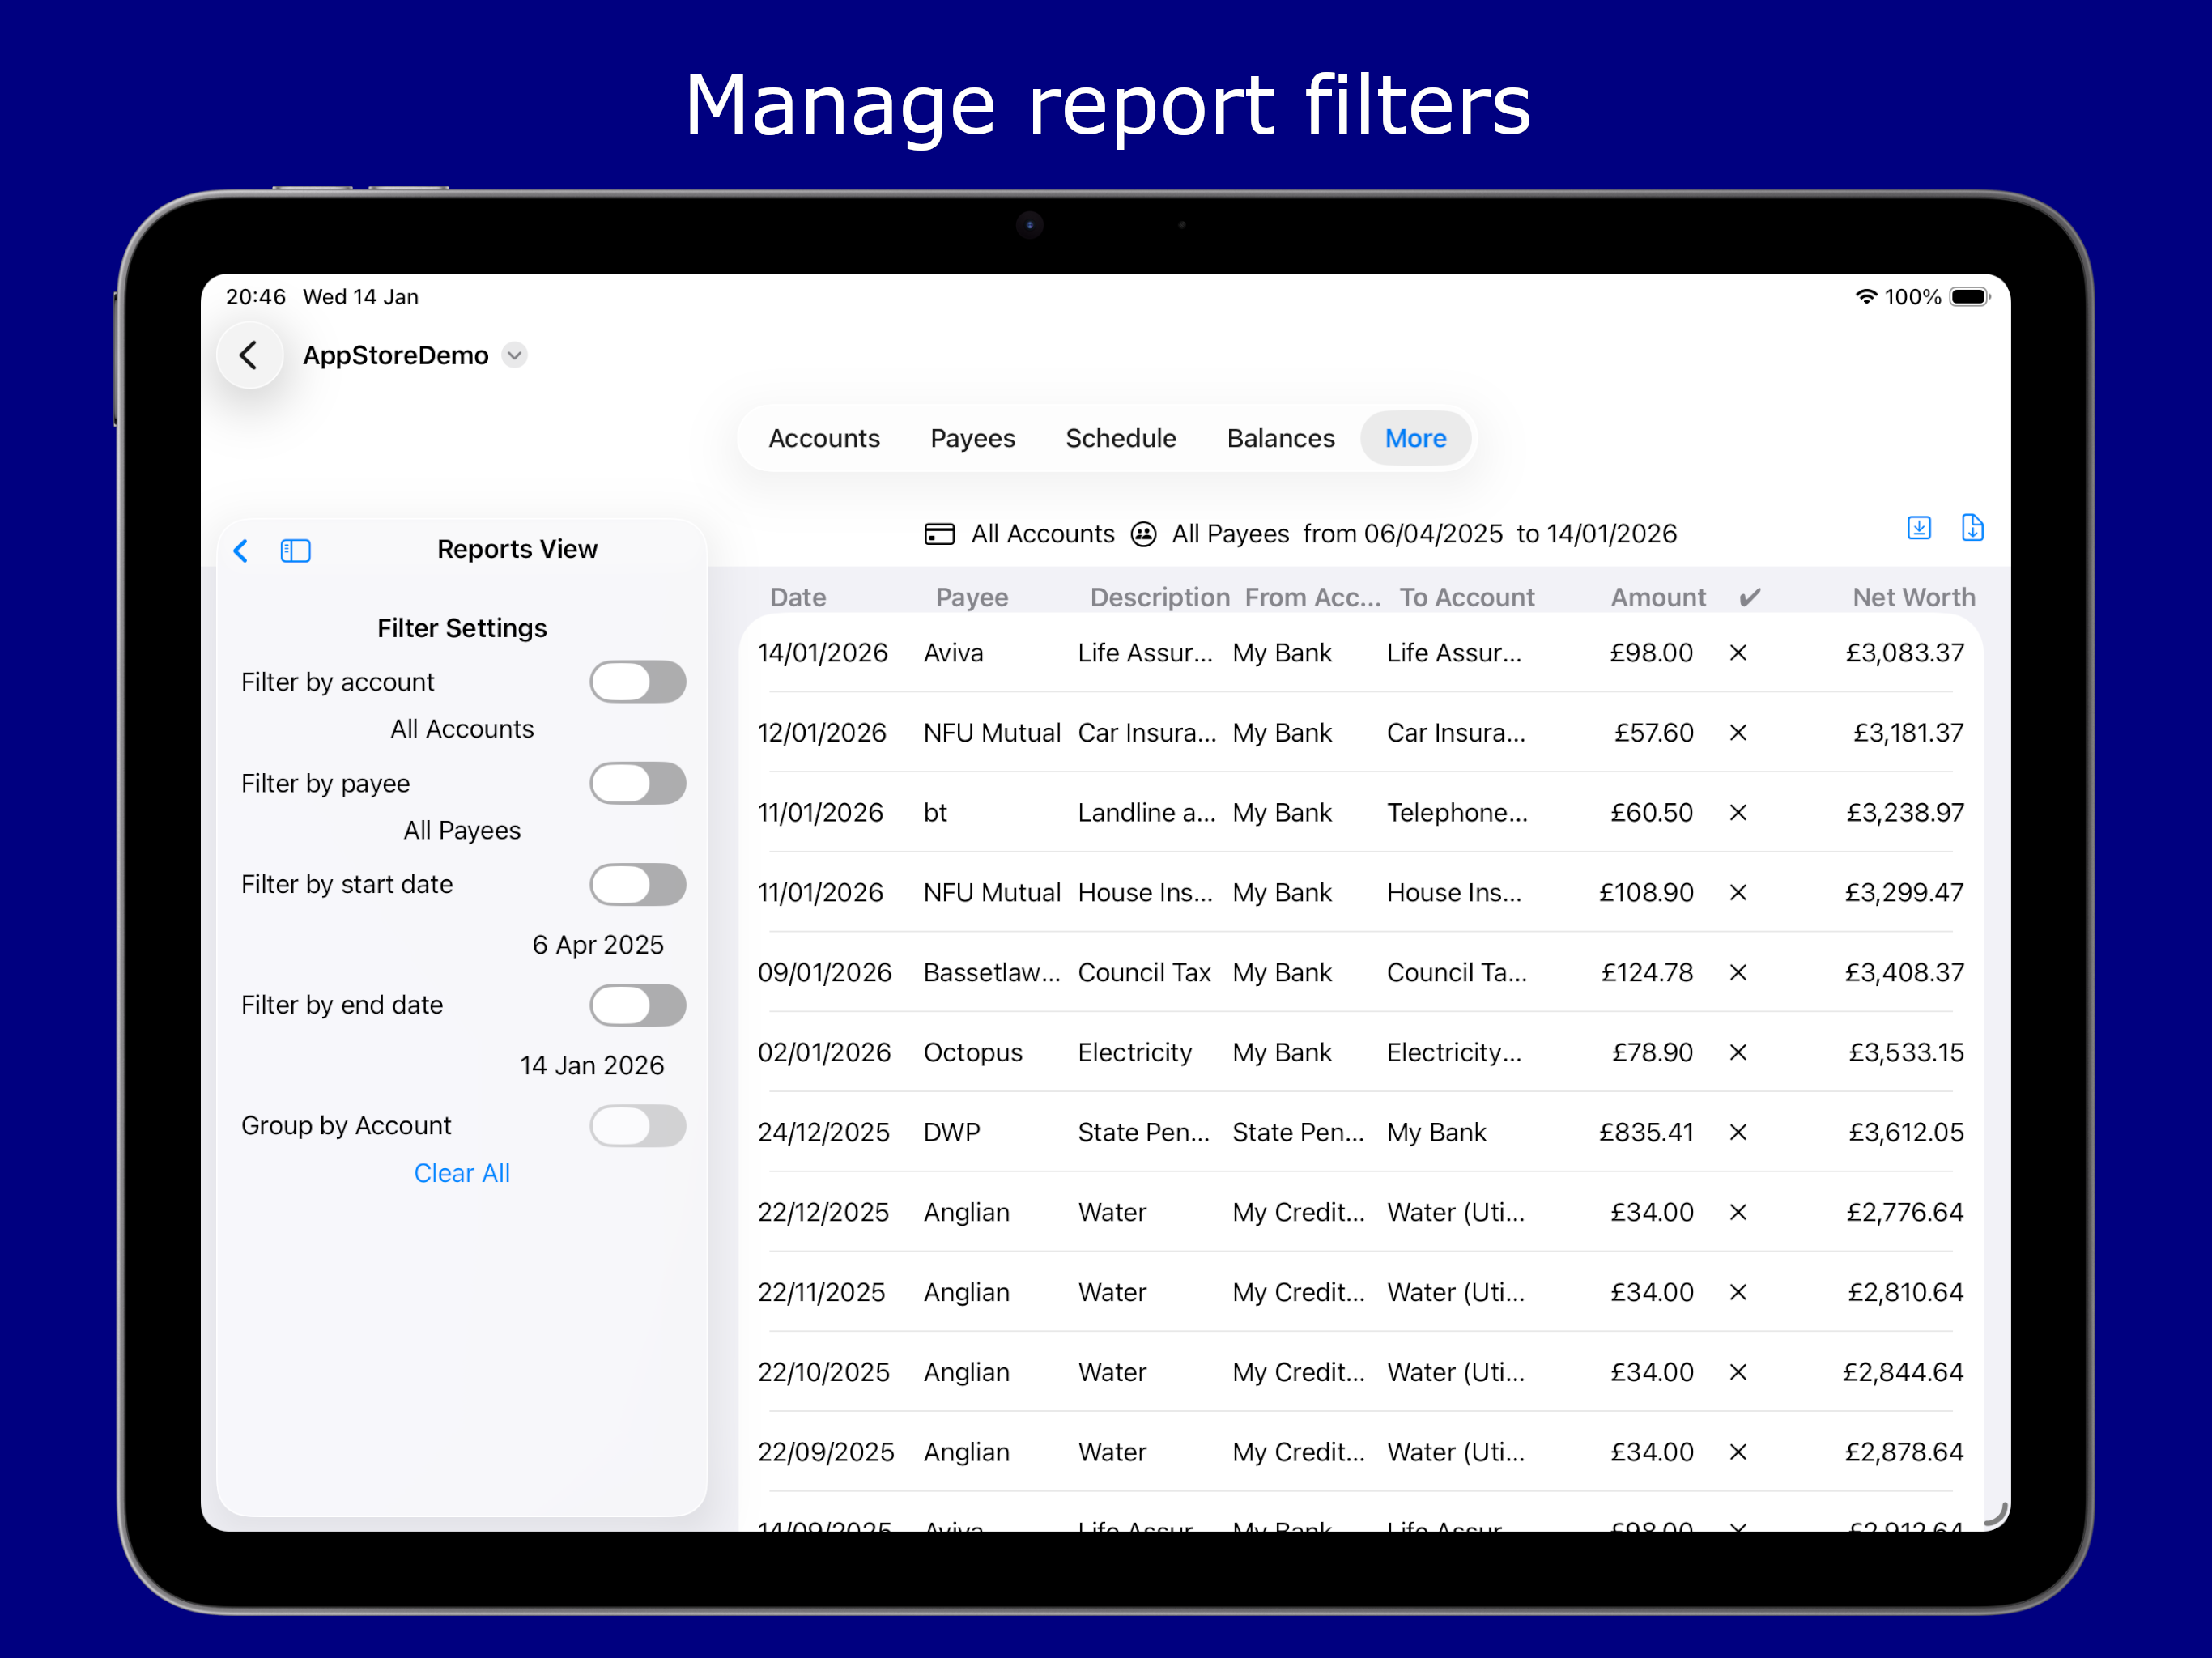2212x1658 pixels.
Task: Click the credit card All Accounts icon
Action: tap(939, 534)
